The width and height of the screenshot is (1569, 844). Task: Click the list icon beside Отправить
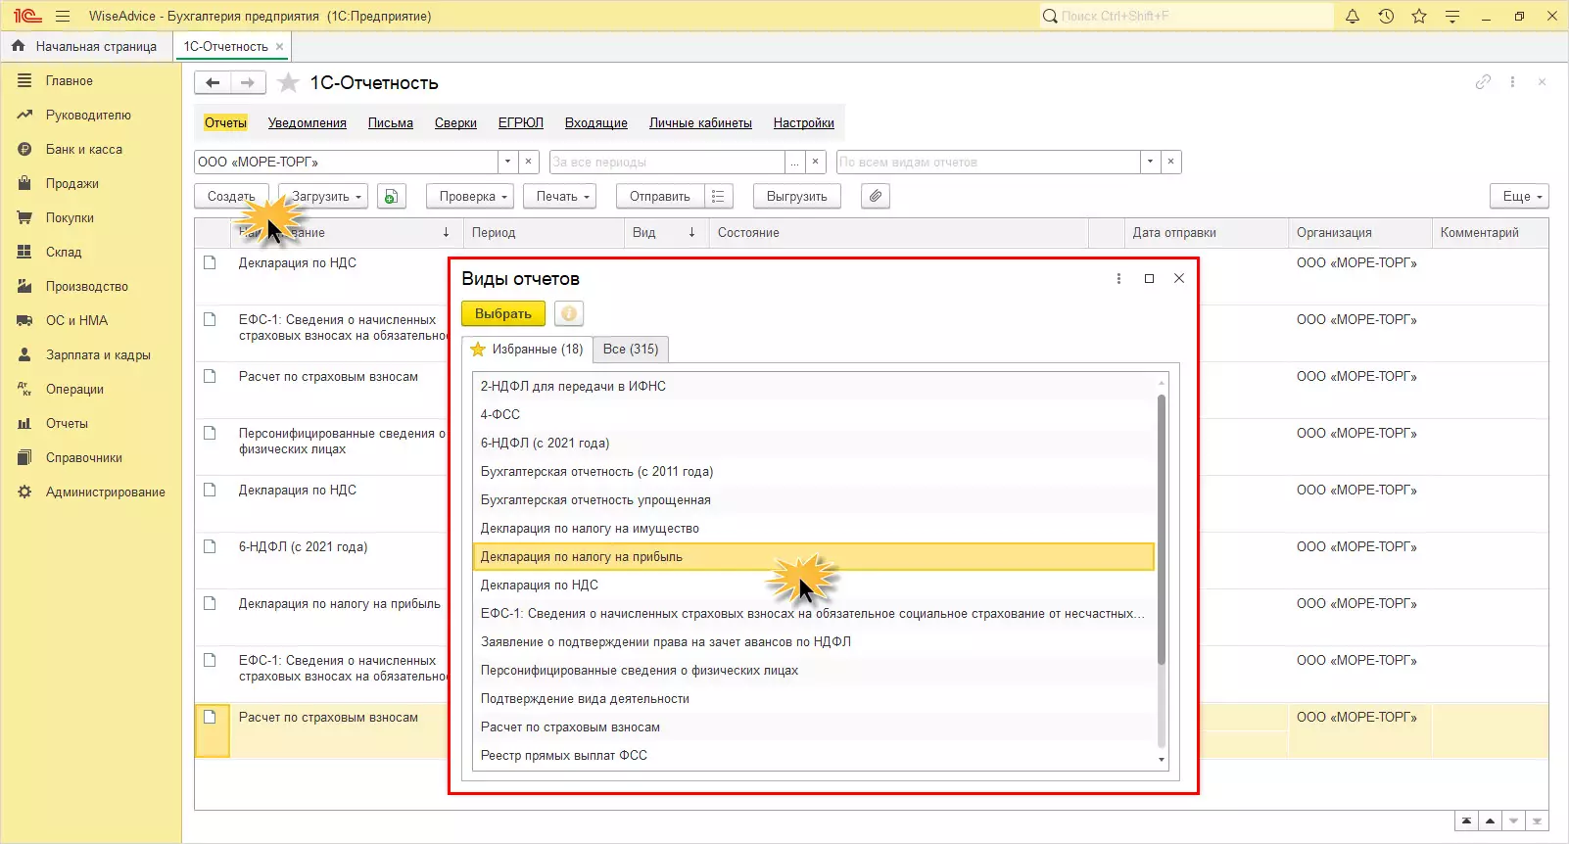(x=718, y=197)
